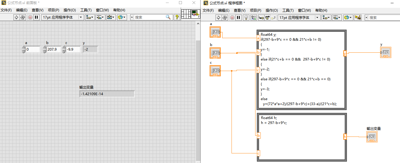This screenshot has width=400, height=163.
Task: Click connector pane grid icon
Action: pyautogui.click(x=186, y=14)
